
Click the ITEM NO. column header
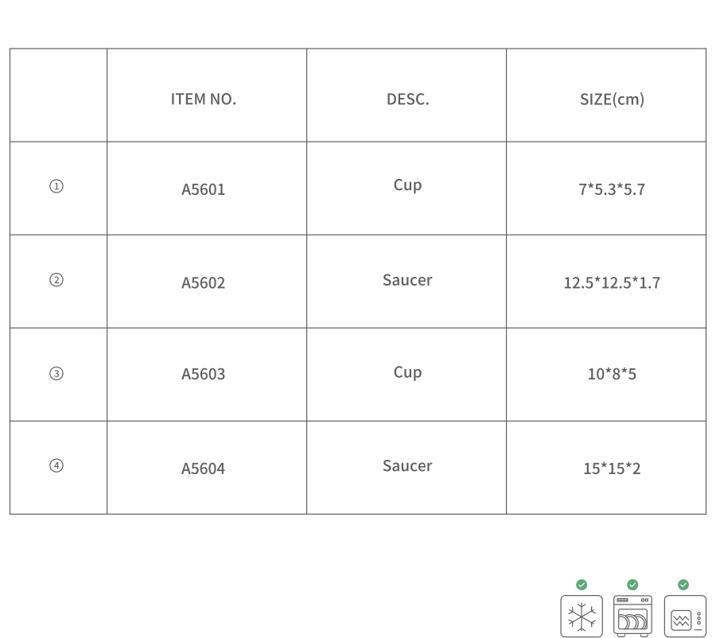pos(204,99)
